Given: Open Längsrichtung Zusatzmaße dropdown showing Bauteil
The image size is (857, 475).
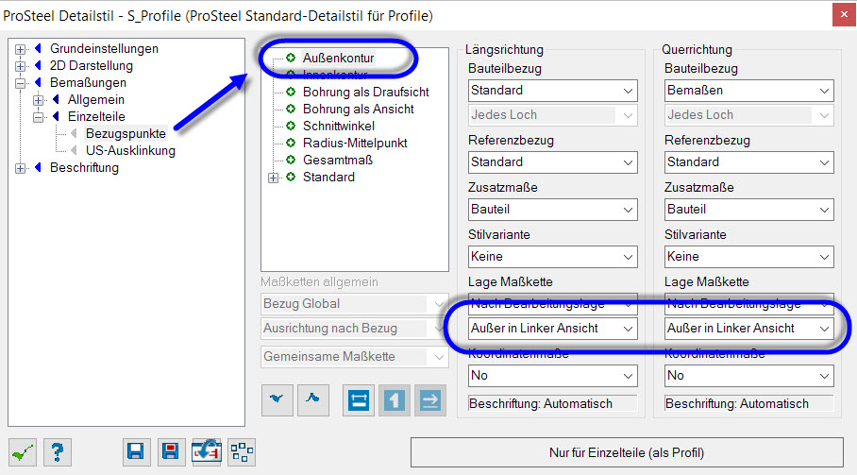Looking at the screenshot, I should [552, 210].
